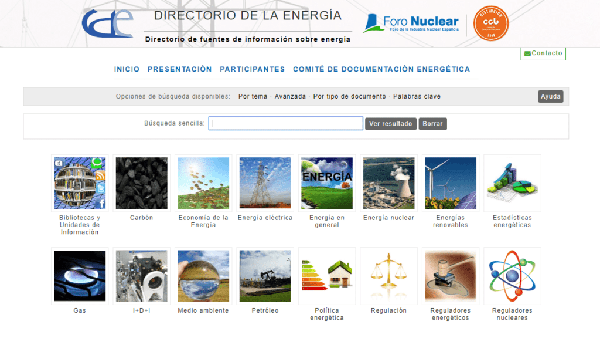Image resolution: width=600 pixels, height=338 pixels.
Task: Click the orange CCB distinction badge
Action: [491, 23]
